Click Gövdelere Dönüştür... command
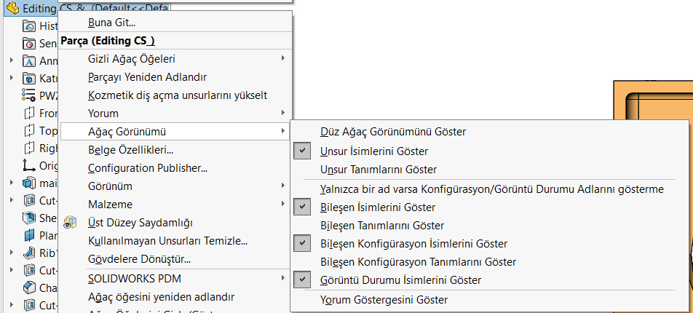693x313 pixels. click(x=139, y=258)
